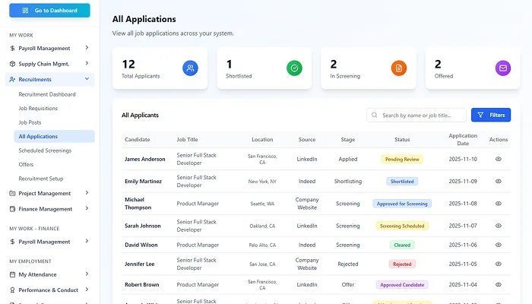Click the blue Total Applicants people icon

190,68
